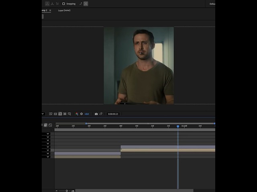Image resolution: width=257 pixels, height=192 pixels.
Task: Click the timeline zoom out mountain icon
Action: [57, 191]
